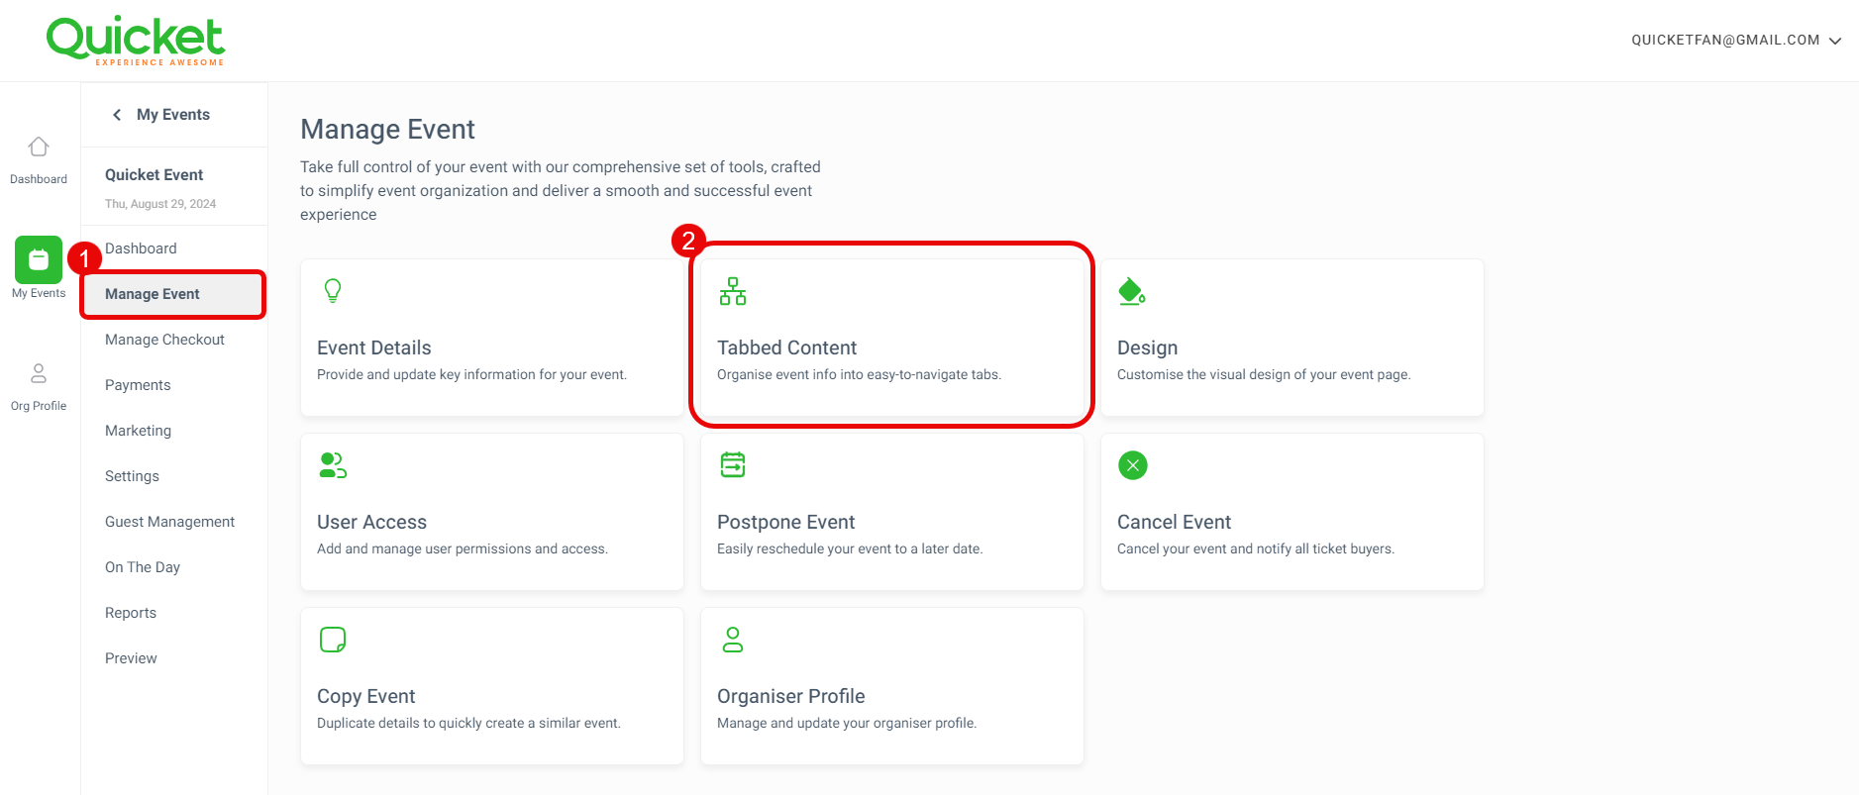Viewport: 1859px width, 795px height.
Task: Open the Org Profile person icon
Action: pyautogui.click(x=39, y=373)
